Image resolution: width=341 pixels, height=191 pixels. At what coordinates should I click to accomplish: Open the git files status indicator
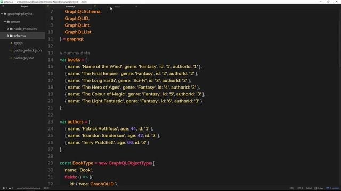pyautogui.click(x=319, y=188)
